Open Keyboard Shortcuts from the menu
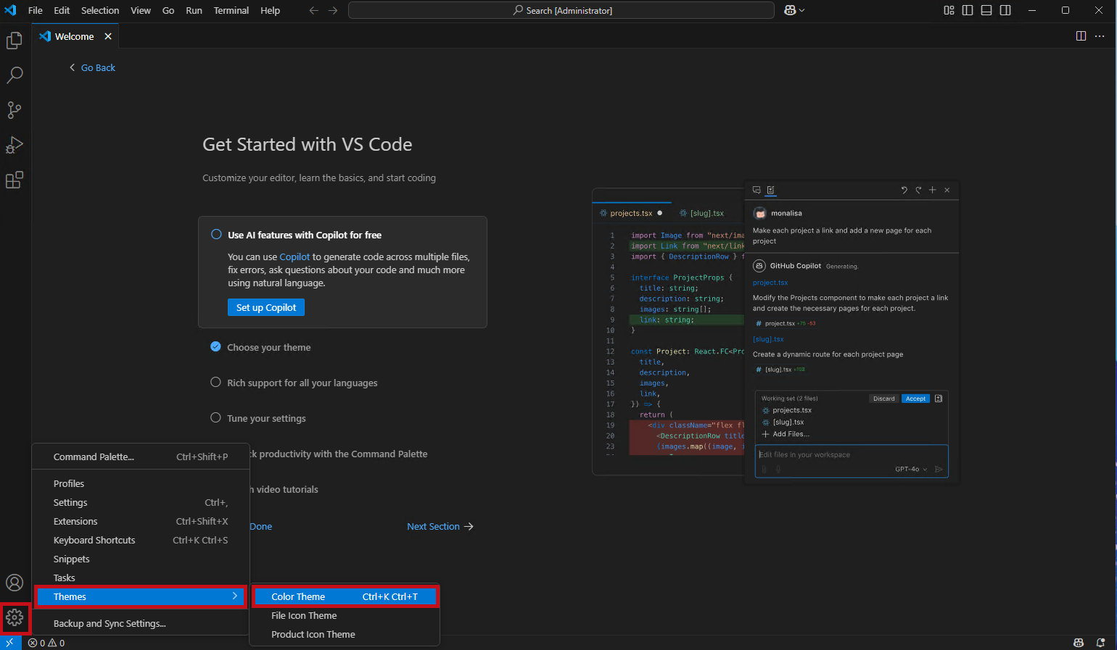This screenshot has width=1117, height=650. coord(141,540)
